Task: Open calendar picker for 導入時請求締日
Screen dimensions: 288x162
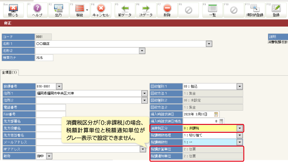Action: click(216, 114)
